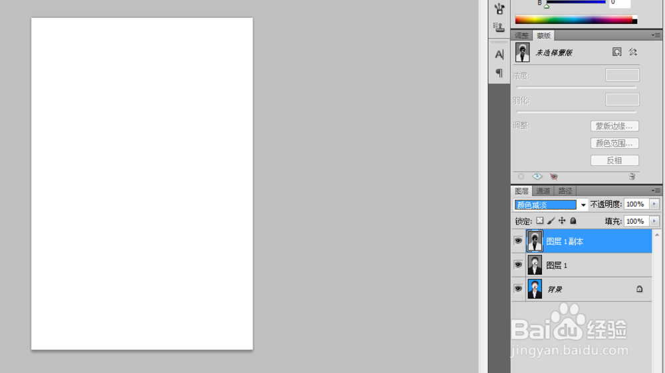Add a pixel mask icon
Screen dimensions: 665x373
coord(616,52)
